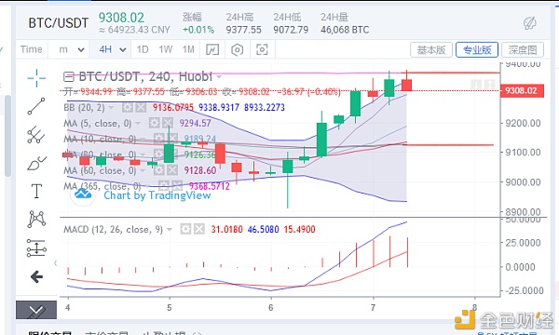
Task: Collapse legend next to BTC/USDT, 240
Action: coord(68,76)
